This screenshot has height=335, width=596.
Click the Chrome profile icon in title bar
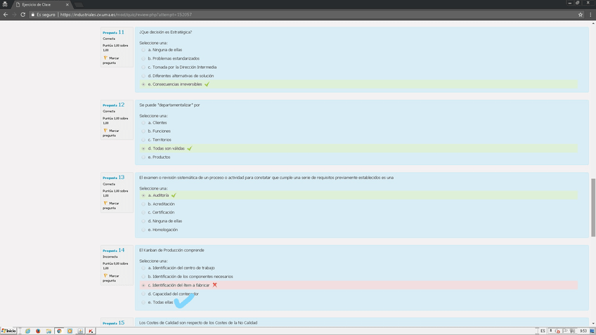[x=5, y=4]
